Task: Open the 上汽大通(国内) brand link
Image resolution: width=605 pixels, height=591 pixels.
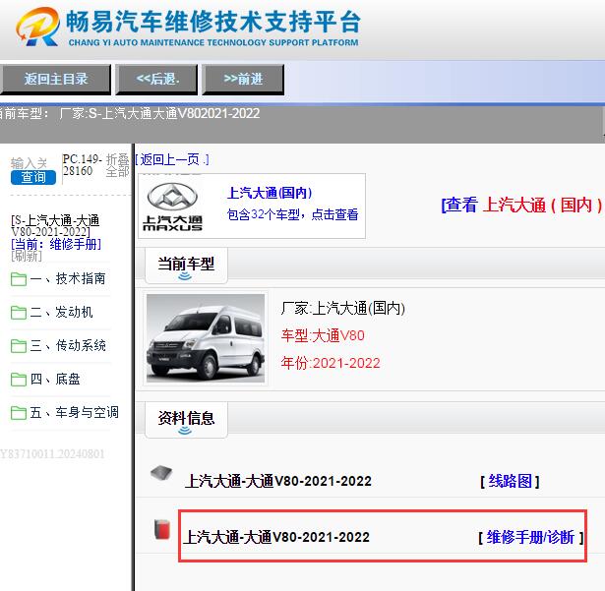Action: point(270,193)
